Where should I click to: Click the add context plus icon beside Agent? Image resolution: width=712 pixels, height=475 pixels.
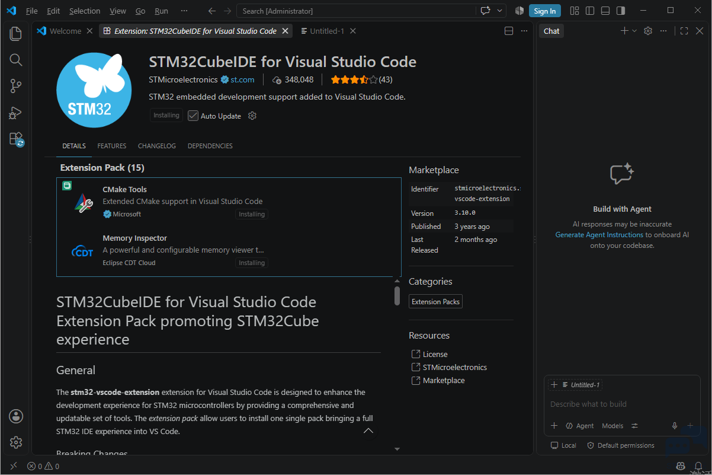point(554,426)
